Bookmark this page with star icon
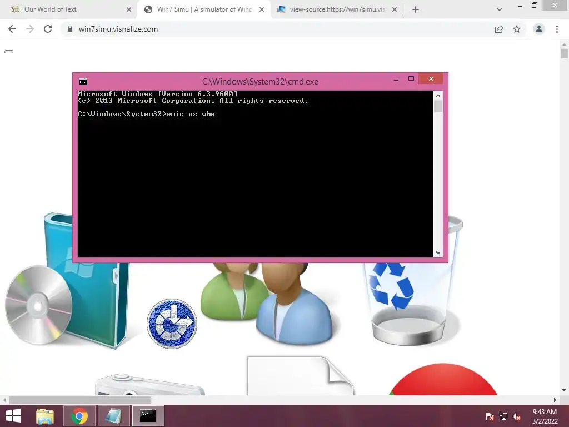The width and height of the screenshot is (569, 427). coord(517,29)
